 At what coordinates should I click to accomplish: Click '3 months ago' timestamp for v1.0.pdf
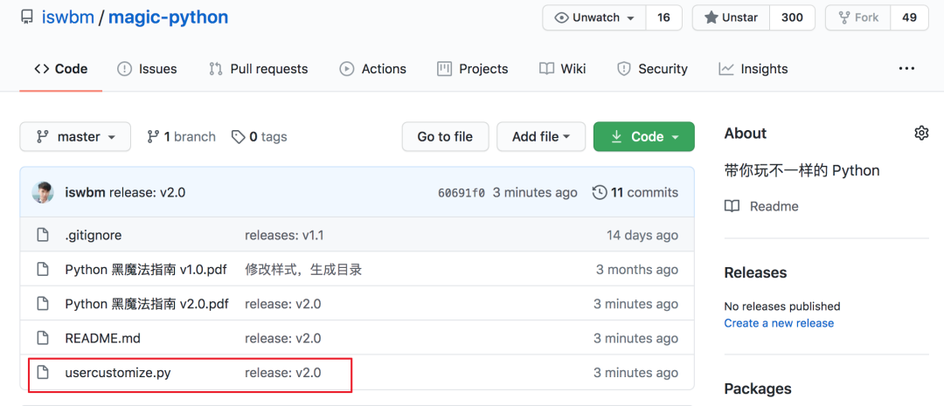coord(637,270)
